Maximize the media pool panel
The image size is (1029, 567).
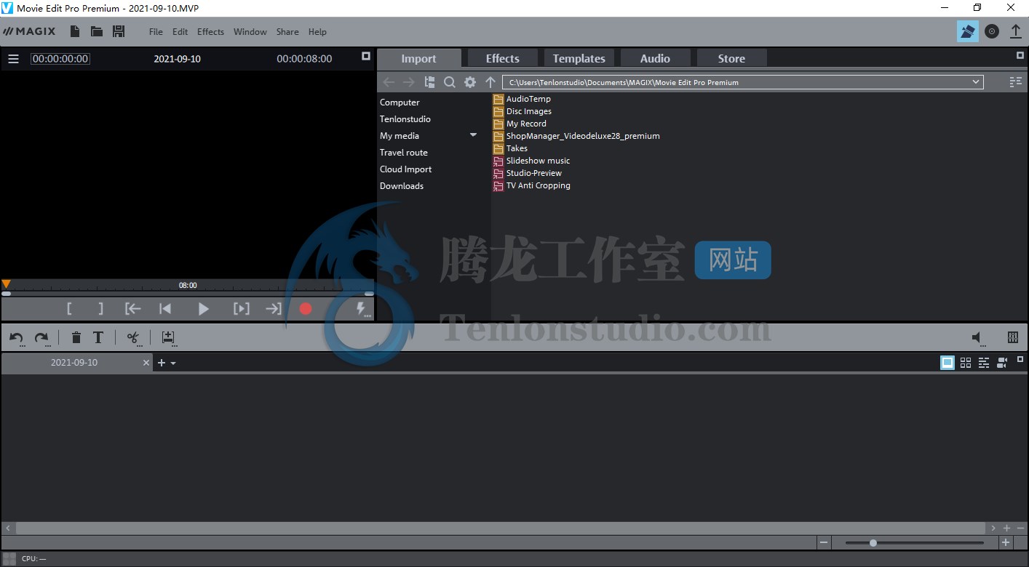point(1020,55)
